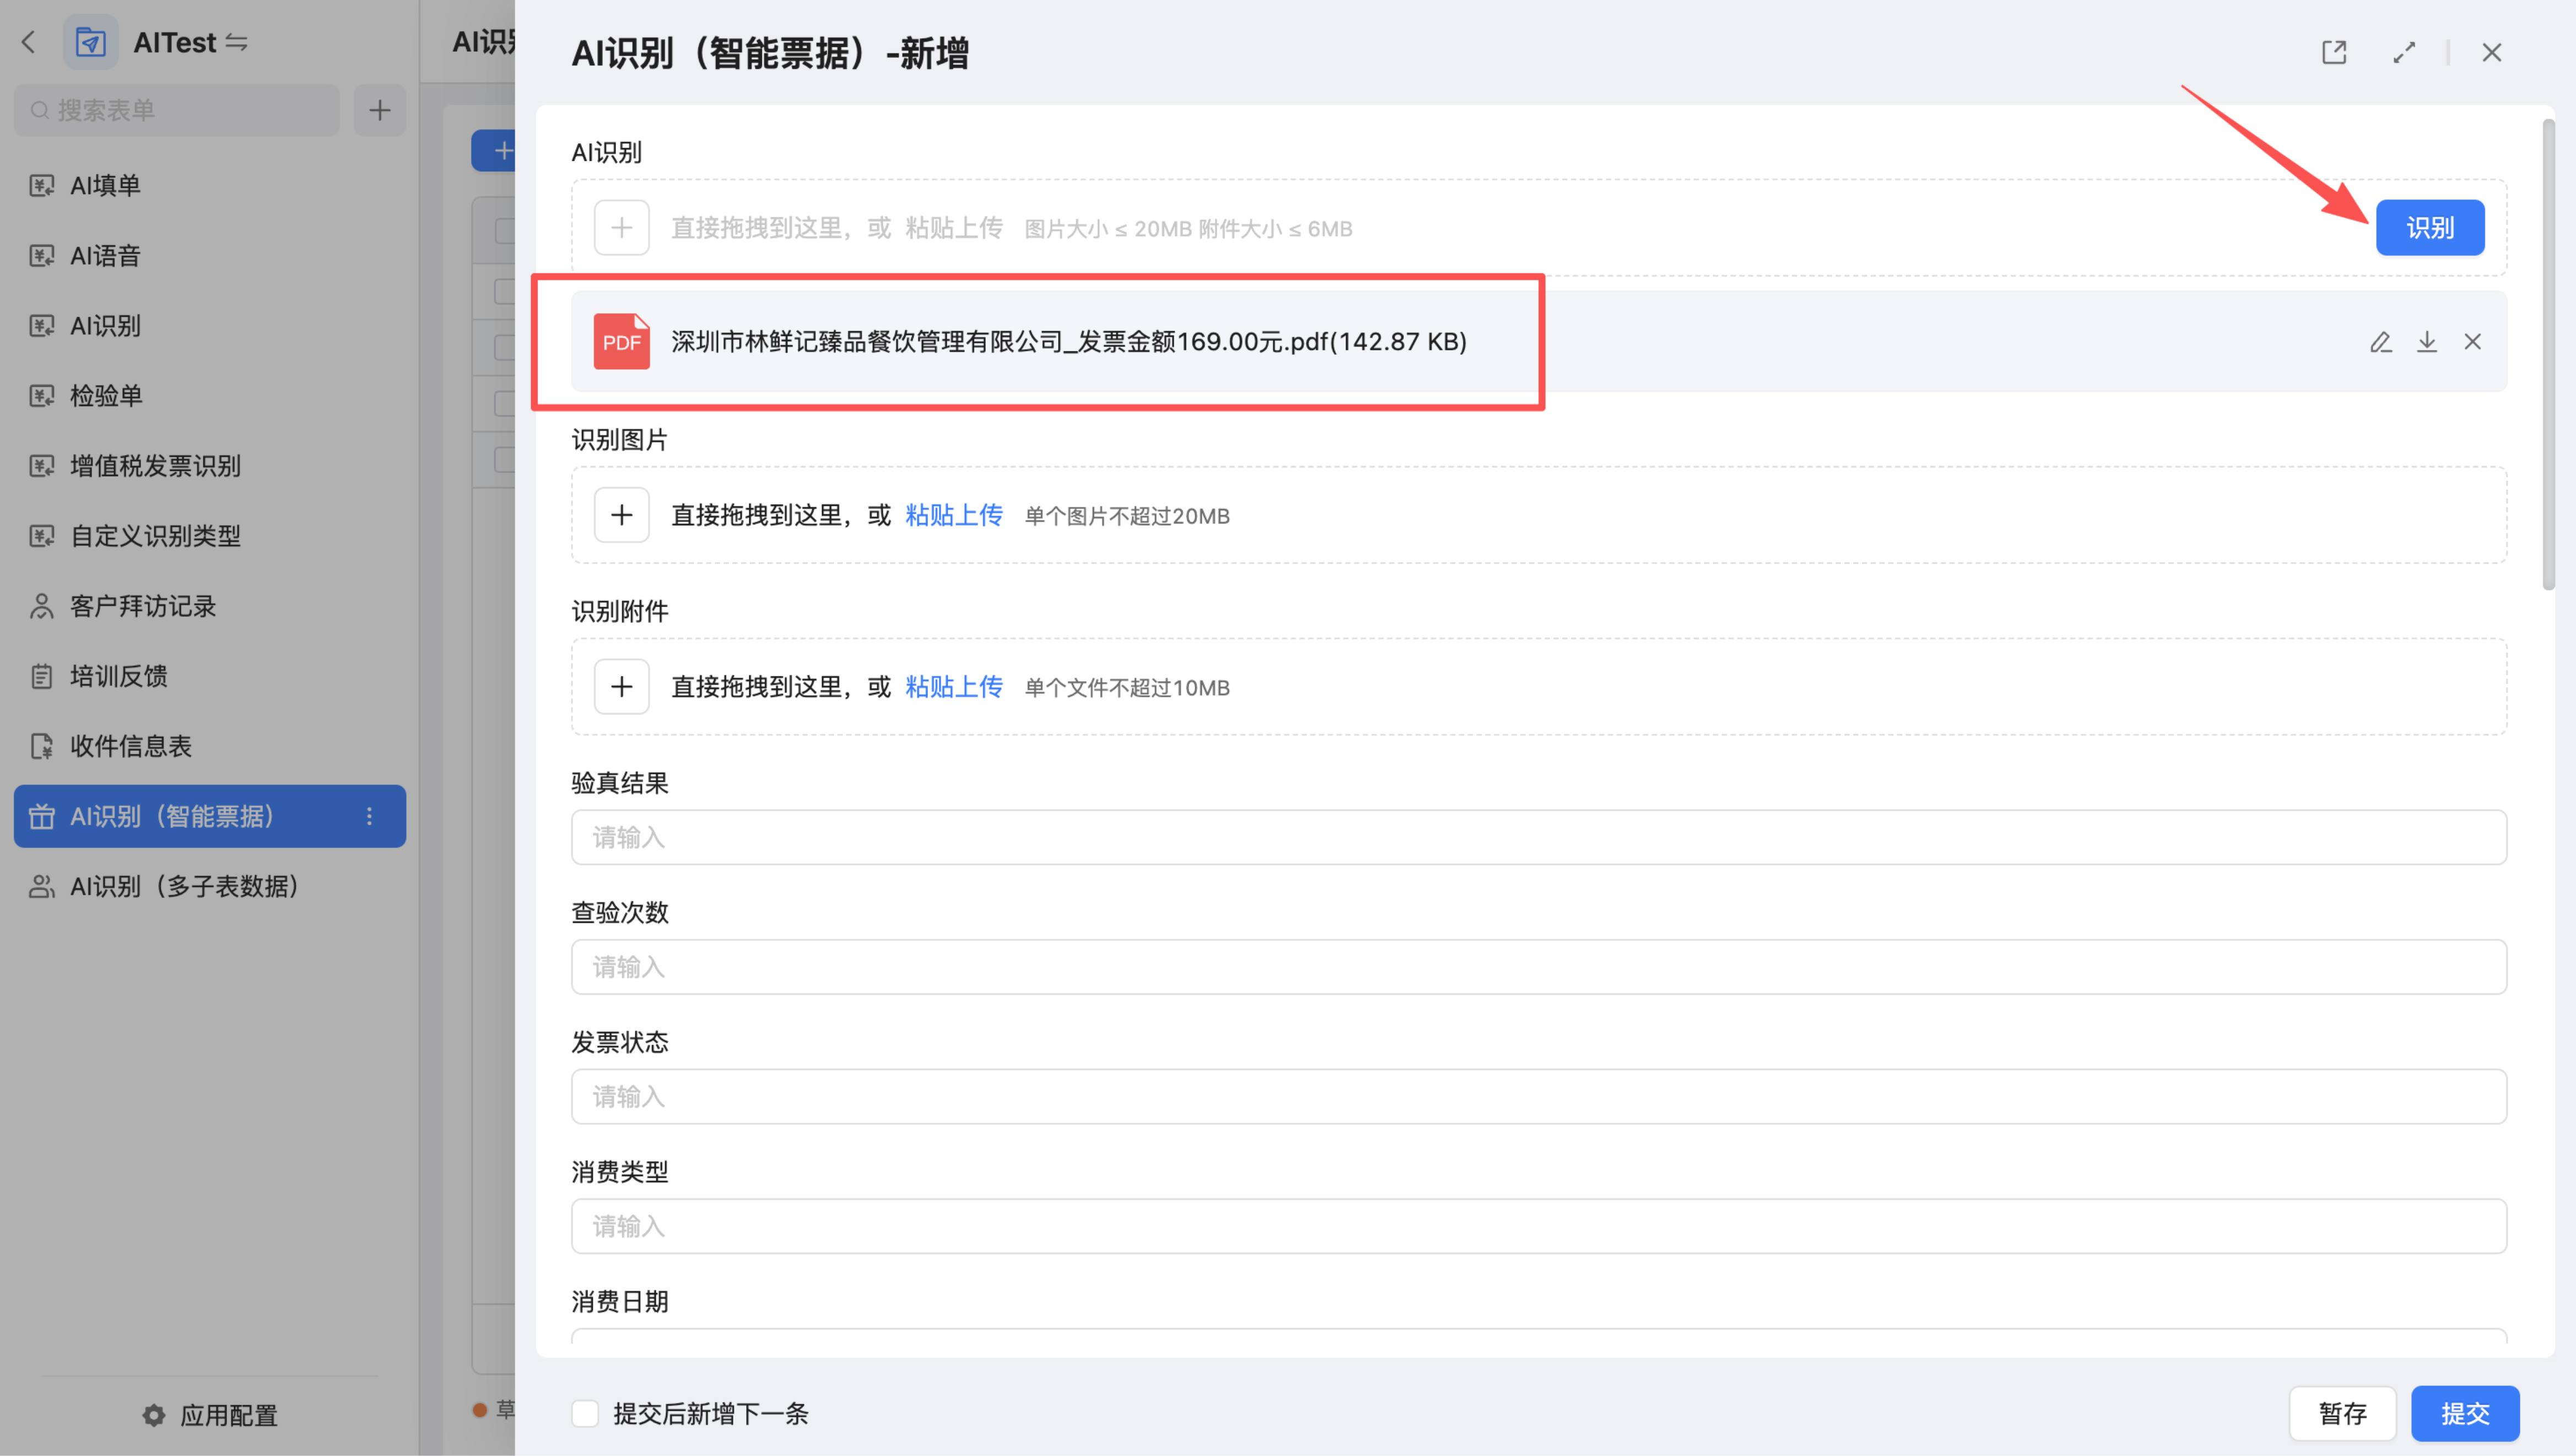Download the uploaded PDF file

[x=2427, y=342]
